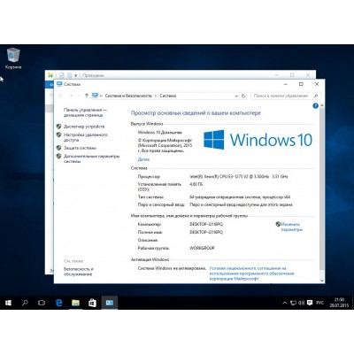The width and height of the screenshot is (354, 354).
Task: Switch input language РУС indicator
Action: [319, 303]
